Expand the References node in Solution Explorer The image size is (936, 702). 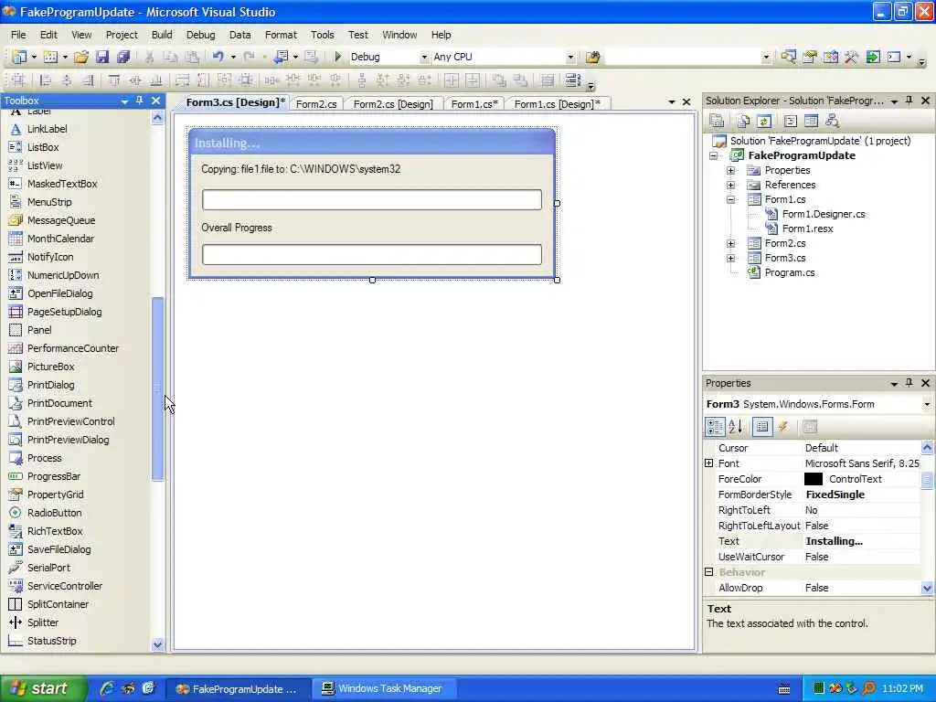pos(730,185)
